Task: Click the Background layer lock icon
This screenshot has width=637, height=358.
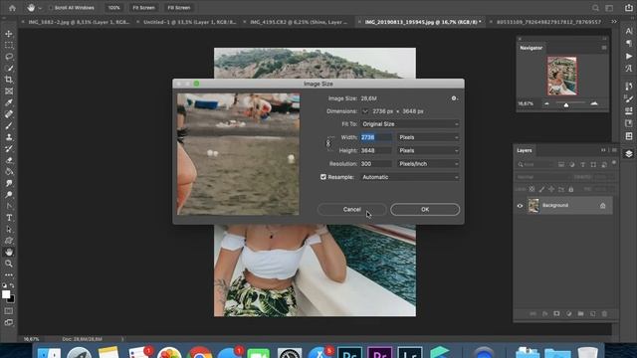Action: [x=603, y=206]
